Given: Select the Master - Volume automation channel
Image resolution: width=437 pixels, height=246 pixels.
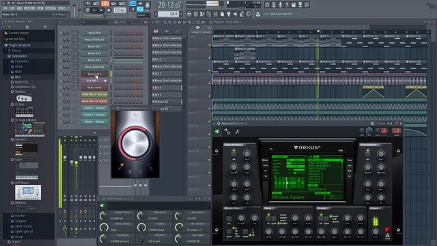Looking at the screenshot, I should [x=94, y=122].
